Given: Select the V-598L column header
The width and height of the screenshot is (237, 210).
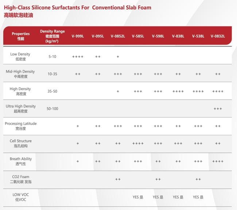Looking at the screenshot, I should point(158,36).
